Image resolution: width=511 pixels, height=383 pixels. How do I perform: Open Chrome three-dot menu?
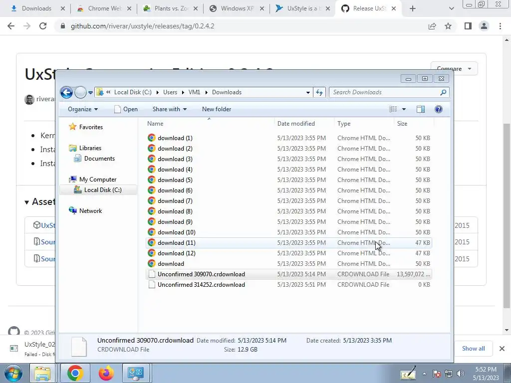pyautogui.click(x=500, y=26)
